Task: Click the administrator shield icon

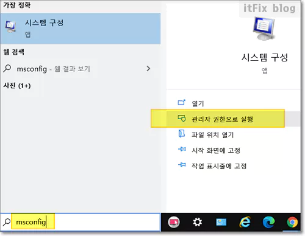Action: pos(182,118)
